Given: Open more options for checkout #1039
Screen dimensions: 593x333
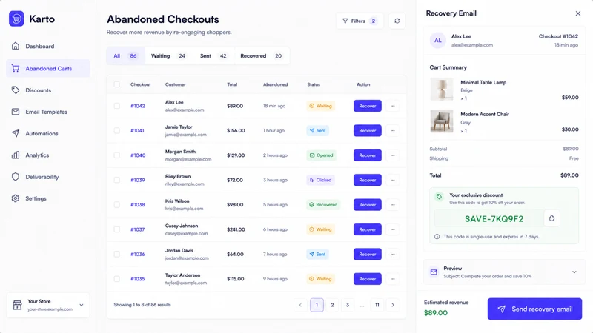Looking at the screenshot, I should click(393, 180).
